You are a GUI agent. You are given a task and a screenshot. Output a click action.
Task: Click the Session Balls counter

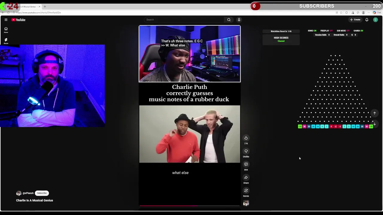(x=322, y=35)
